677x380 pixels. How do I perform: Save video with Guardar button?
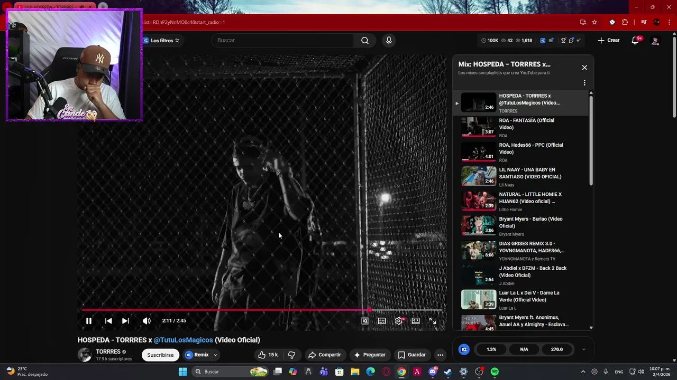[411, 355]
